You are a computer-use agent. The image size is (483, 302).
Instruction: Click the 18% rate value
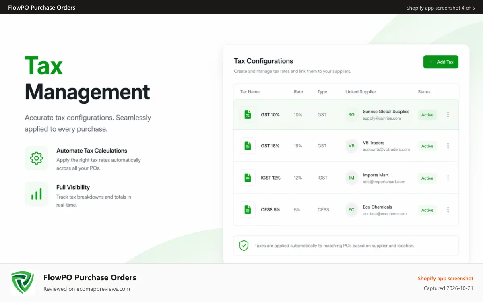[298, 146]
